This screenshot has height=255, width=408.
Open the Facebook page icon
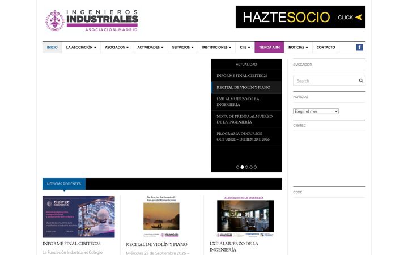click(x=359, y=48)
